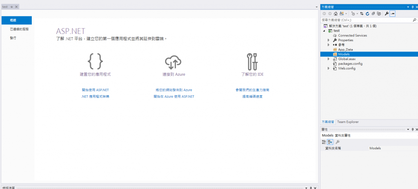This screenshot has height=189, width=418.
Task: Click the tools Learn your IDE icon
Action: pyautogui.click(x=252, y=61)
